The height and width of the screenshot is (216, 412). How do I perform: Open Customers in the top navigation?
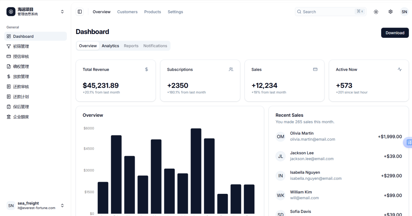tap(127, 12)
